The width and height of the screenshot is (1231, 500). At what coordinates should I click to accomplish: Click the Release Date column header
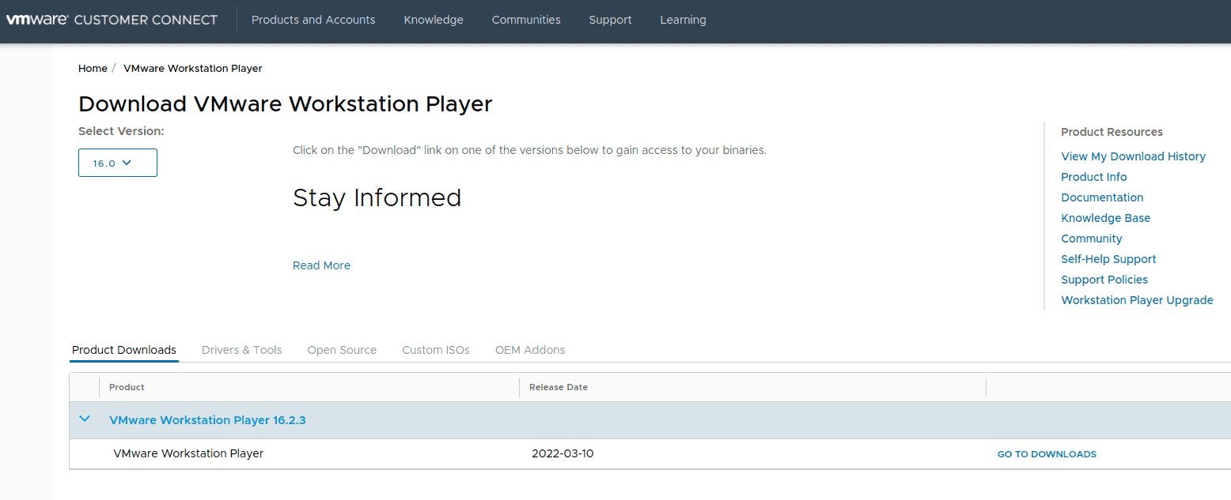pos(559,387)
